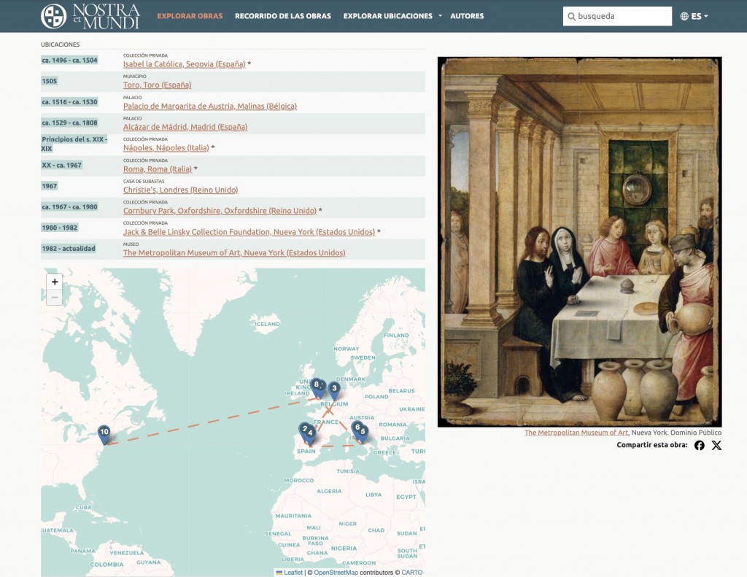
Task: Open Toro, Toro (España) link
Action: 158,85
